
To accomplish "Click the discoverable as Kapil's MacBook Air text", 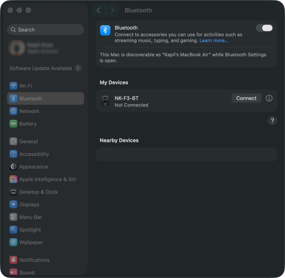I will (183, 58).
